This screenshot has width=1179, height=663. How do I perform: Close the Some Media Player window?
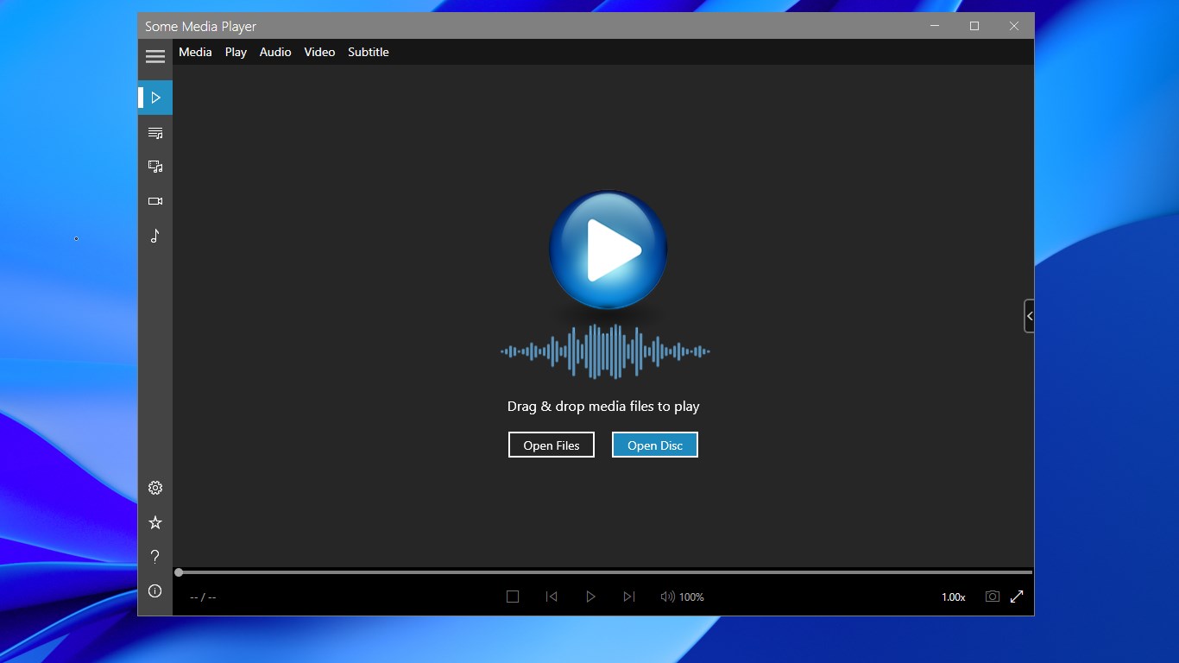tap(1014, 26)
